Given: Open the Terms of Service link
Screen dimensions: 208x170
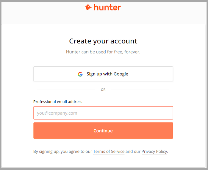Looking at the screenshot, I should (x=109, y=151).
